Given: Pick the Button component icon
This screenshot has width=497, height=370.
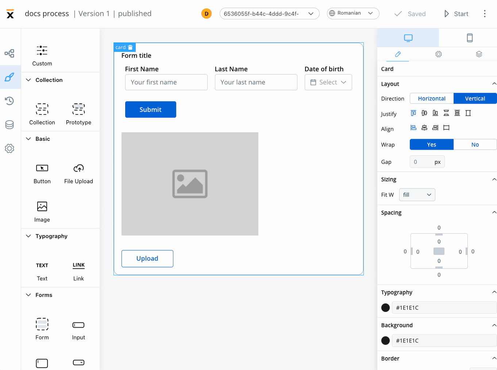Looking at the screenshot, I should [x=42, y=168].
